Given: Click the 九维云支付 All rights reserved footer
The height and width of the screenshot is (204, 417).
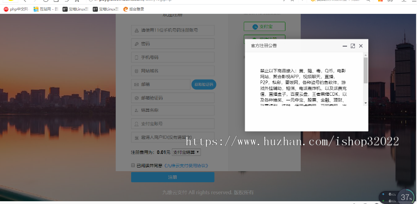Looking at the screenshot, I should (x=208, y=192).
